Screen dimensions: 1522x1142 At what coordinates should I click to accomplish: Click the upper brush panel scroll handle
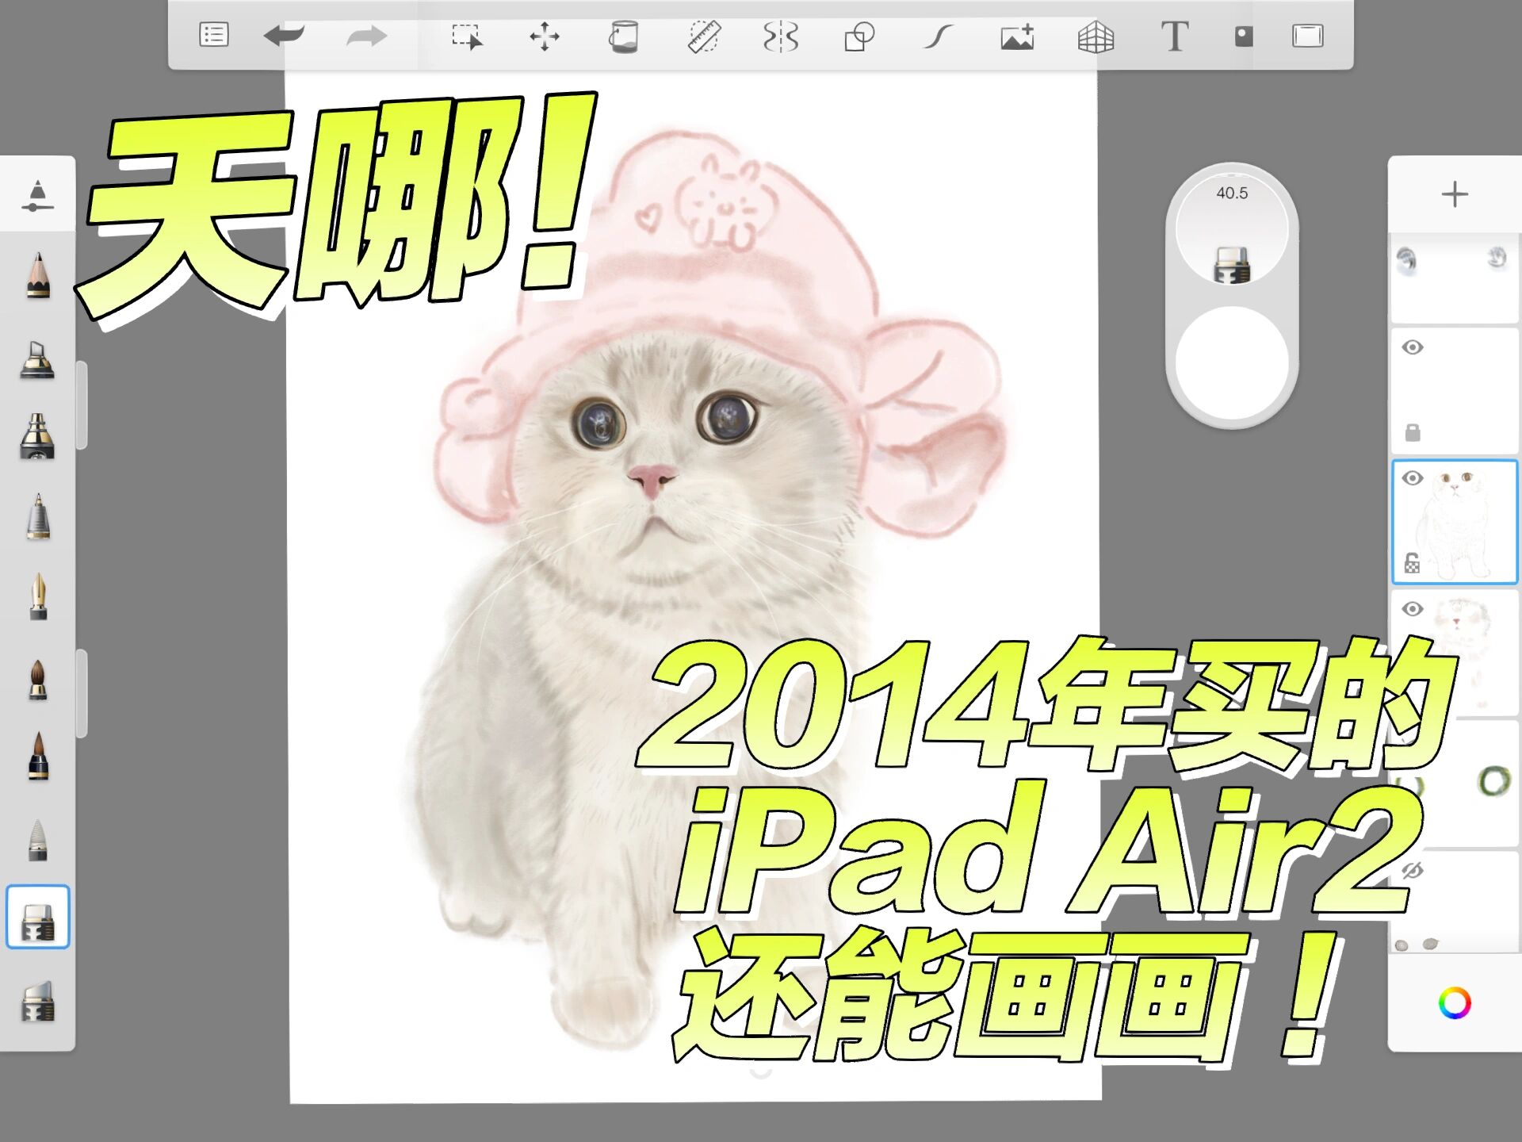81,405
